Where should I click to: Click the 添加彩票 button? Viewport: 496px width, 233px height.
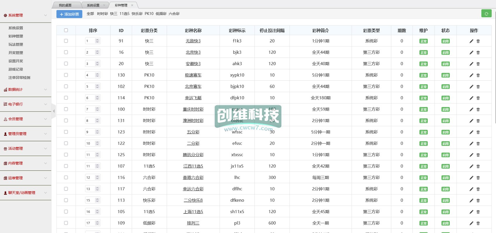point(69,14)
